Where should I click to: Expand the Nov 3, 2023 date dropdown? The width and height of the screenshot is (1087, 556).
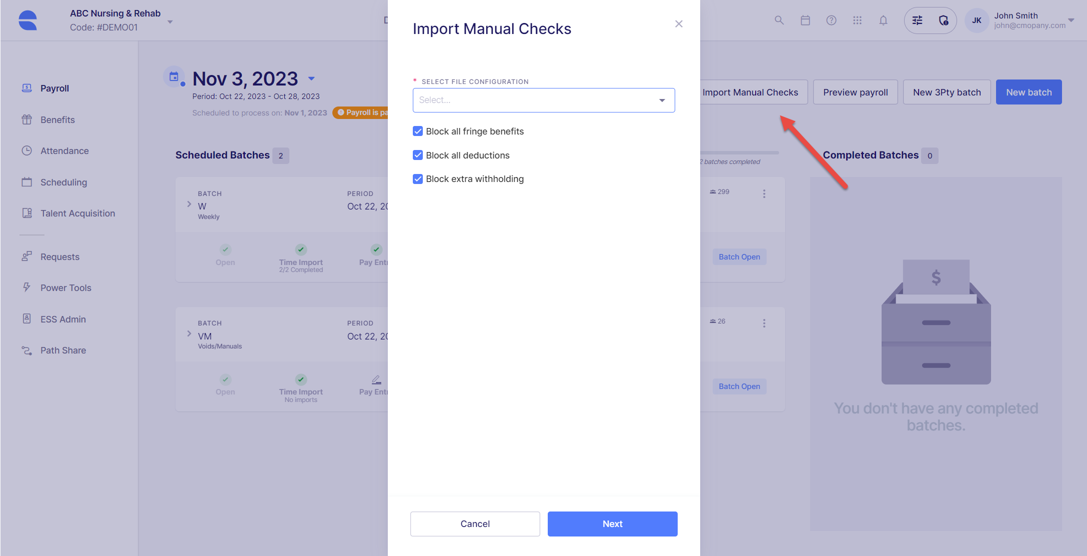[311, 78]
